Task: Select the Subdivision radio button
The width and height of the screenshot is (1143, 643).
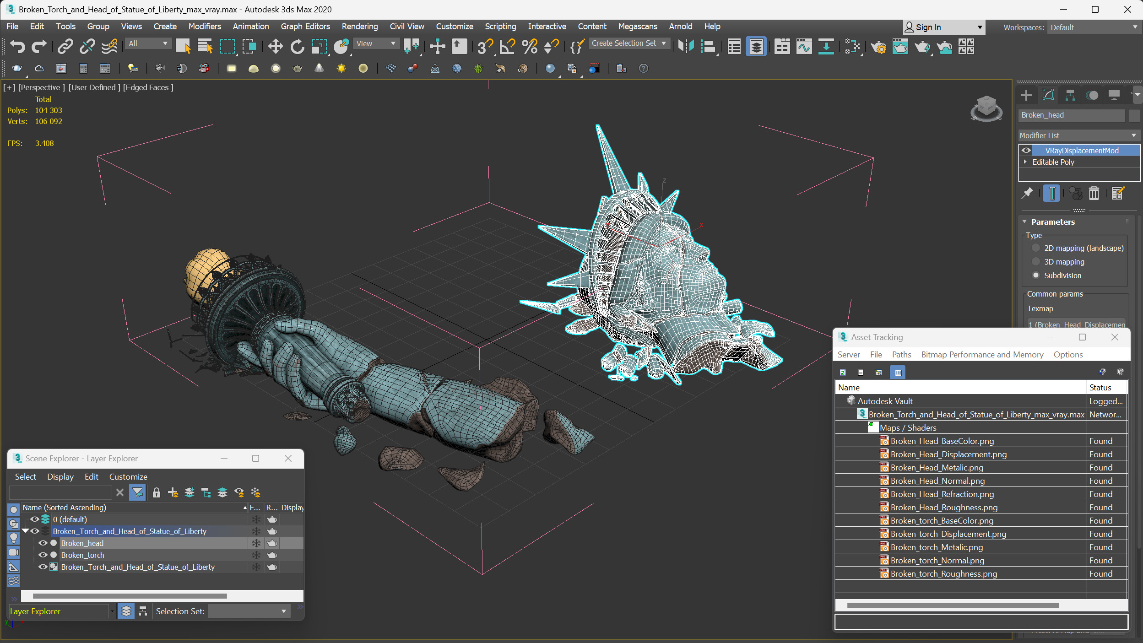Action: click(x=1036, y=276)
